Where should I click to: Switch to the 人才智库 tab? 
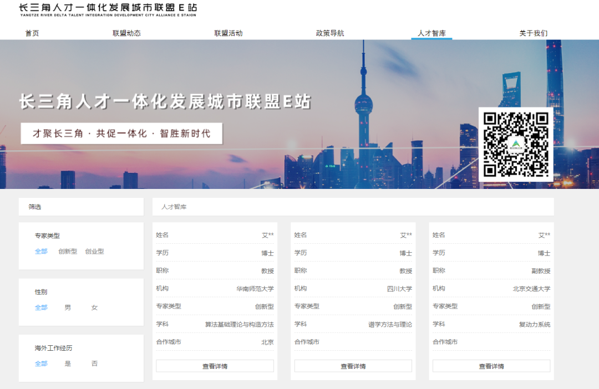(432, 33)
